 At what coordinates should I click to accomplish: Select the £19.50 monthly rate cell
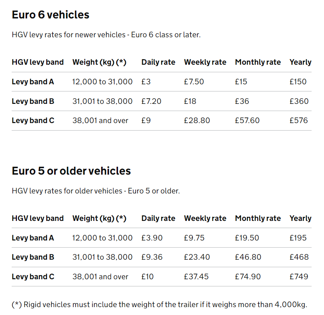coord(247,238)
